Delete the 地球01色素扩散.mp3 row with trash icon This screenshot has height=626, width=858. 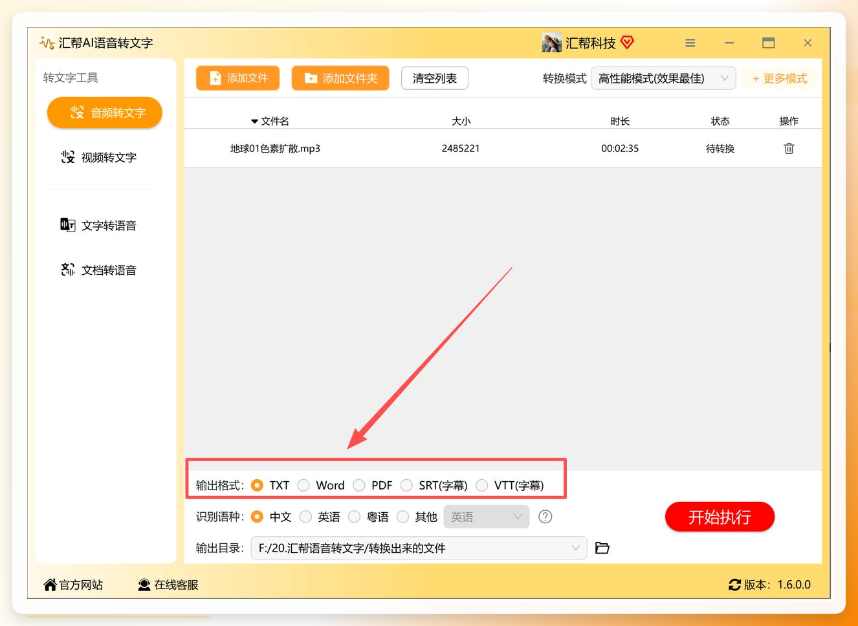point(789,149)
